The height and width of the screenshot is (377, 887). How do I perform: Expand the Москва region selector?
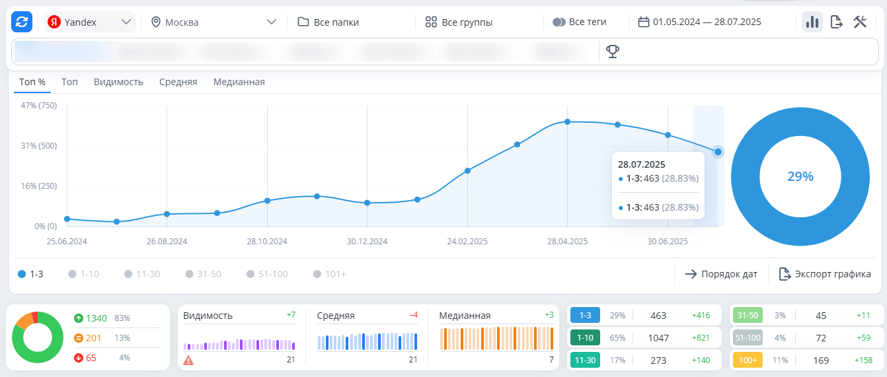click(x=213, y=22)
